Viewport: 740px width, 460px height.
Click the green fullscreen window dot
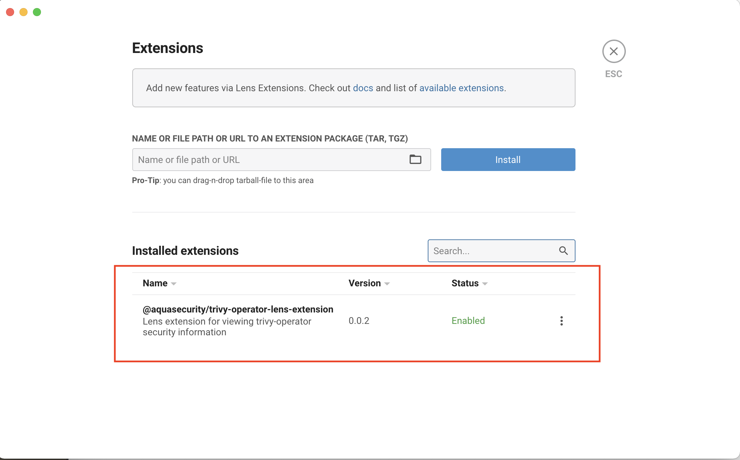point(37,12)
